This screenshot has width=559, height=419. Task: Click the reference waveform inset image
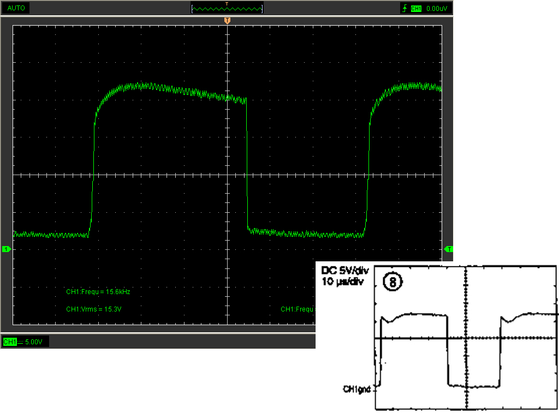437,339
